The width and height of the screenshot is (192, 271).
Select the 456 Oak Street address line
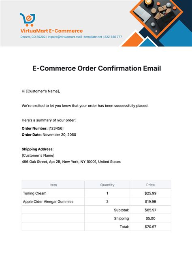(x=71, y=162)
